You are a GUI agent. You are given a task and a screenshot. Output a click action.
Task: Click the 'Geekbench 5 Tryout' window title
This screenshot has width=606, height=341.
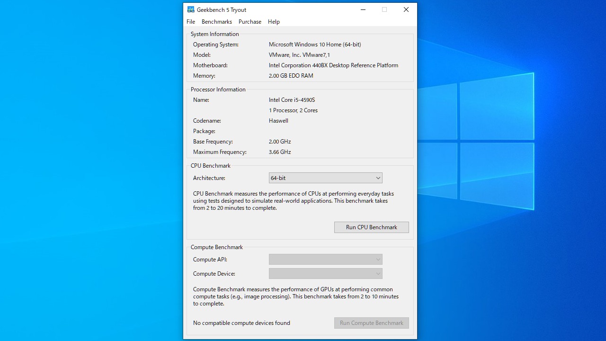tap(222, 9)
